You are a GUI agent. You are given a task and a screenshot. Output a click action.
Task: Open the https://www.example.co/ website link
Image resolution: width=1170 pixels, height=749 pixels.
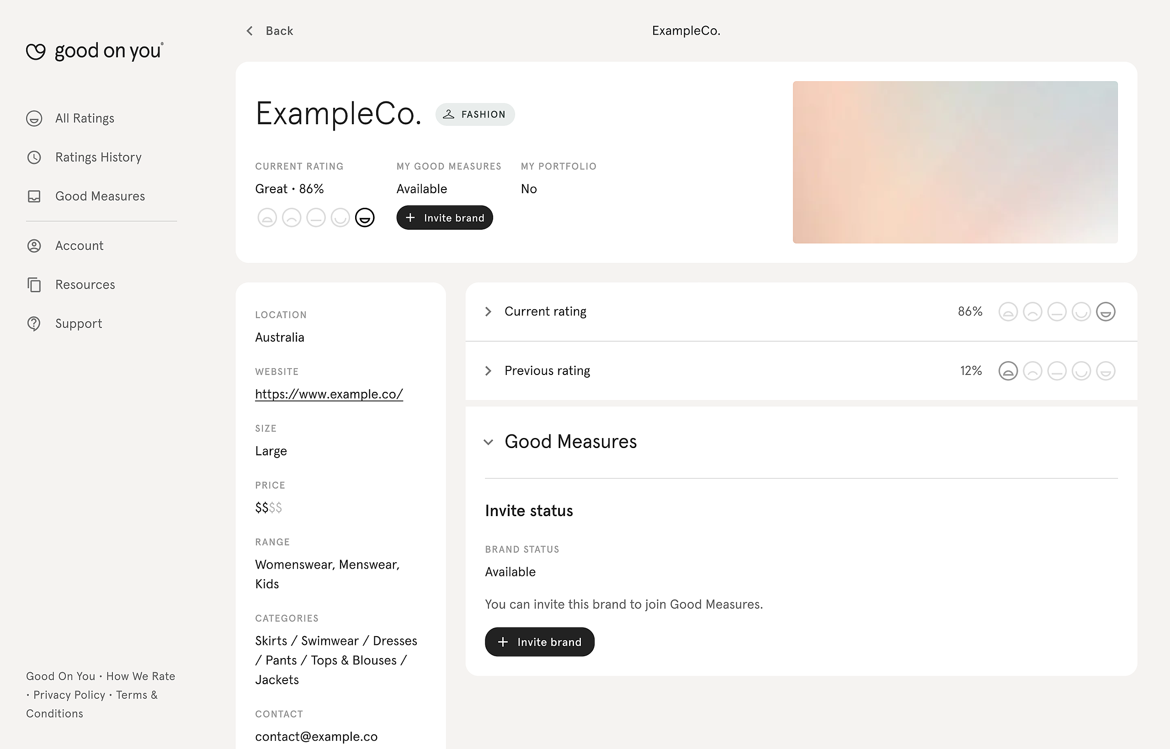pos(329,394)
